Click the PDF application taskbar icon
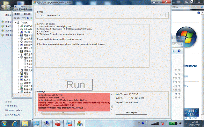The width and height of the screenshot is (204, 127). coord(69,124)
